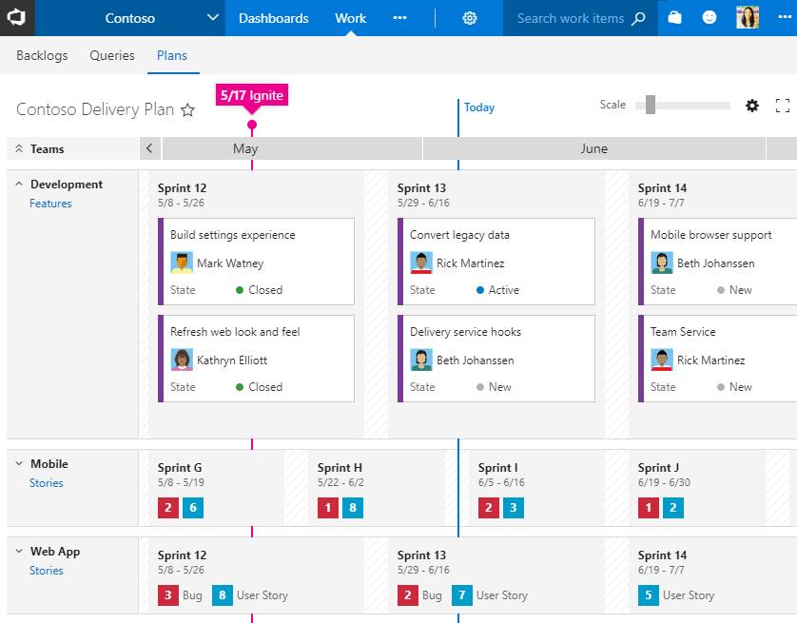Click the red Bug count 2 in Web App Sprint 13
797x623 pixels.
(408, 595)
